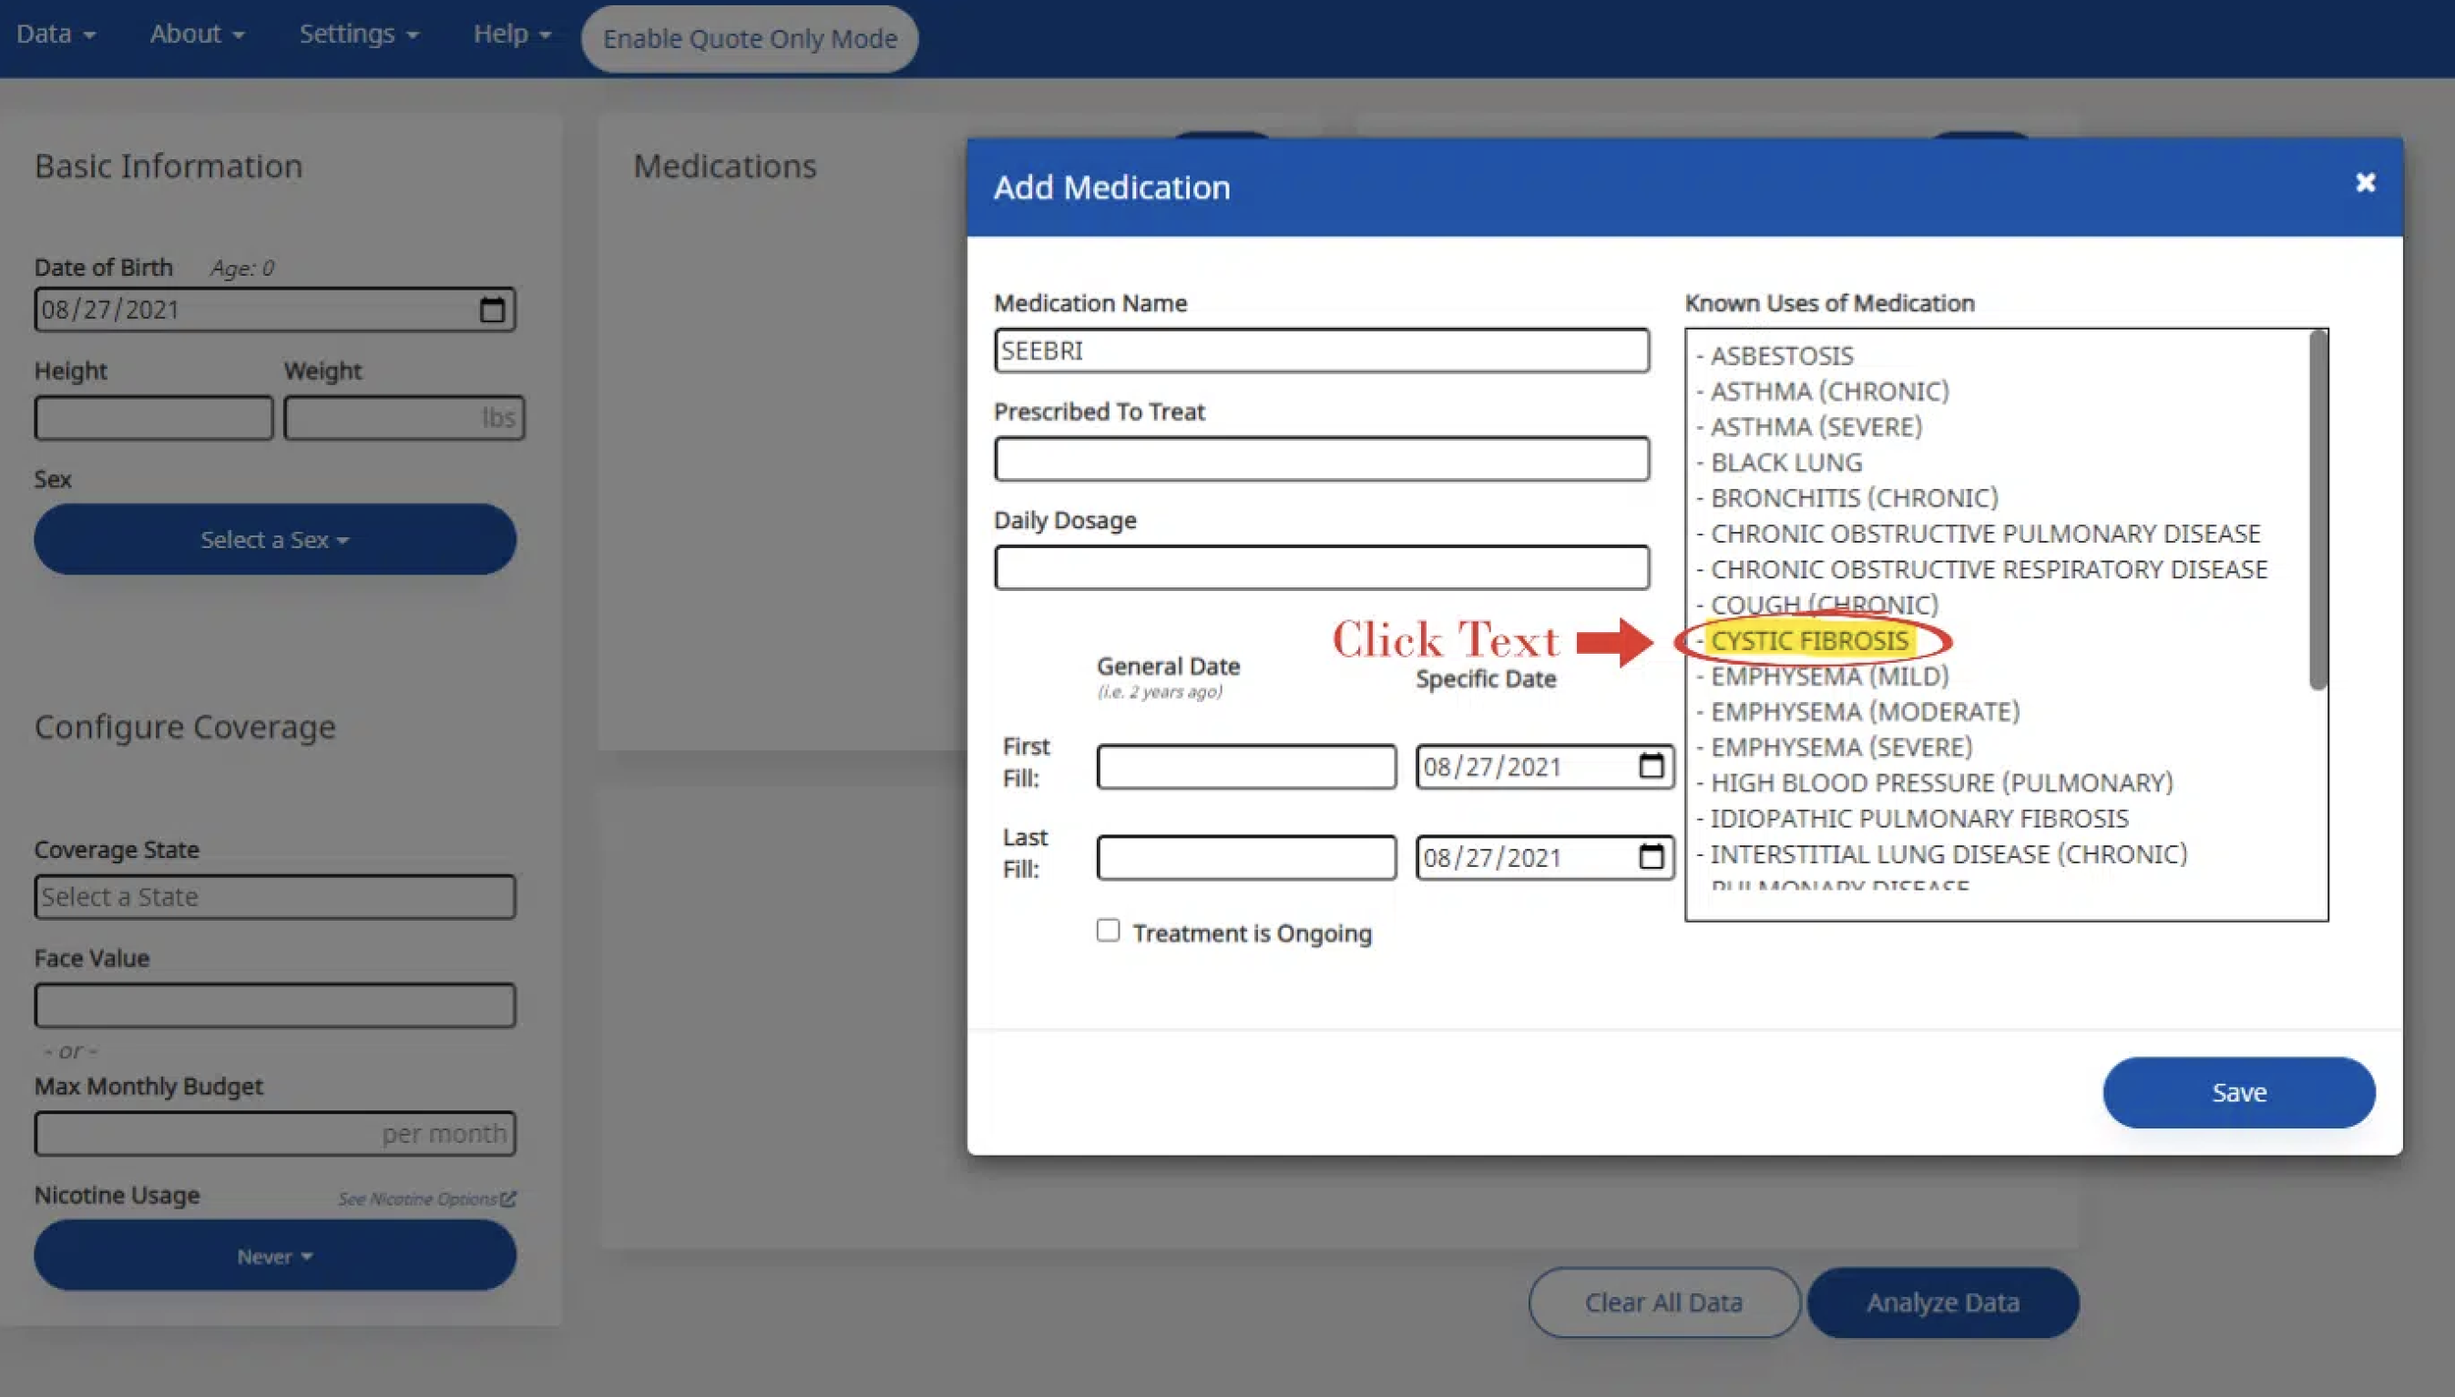The height and width of the screenshot is (1397, 2455).
Task: Open the Settings menu
Action: click(358, 34)
